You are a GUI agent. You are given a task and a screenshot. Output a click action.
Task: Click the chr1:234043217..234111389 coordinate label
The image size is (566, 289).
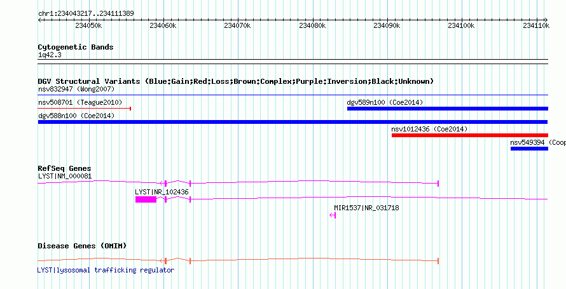(86, 14)
